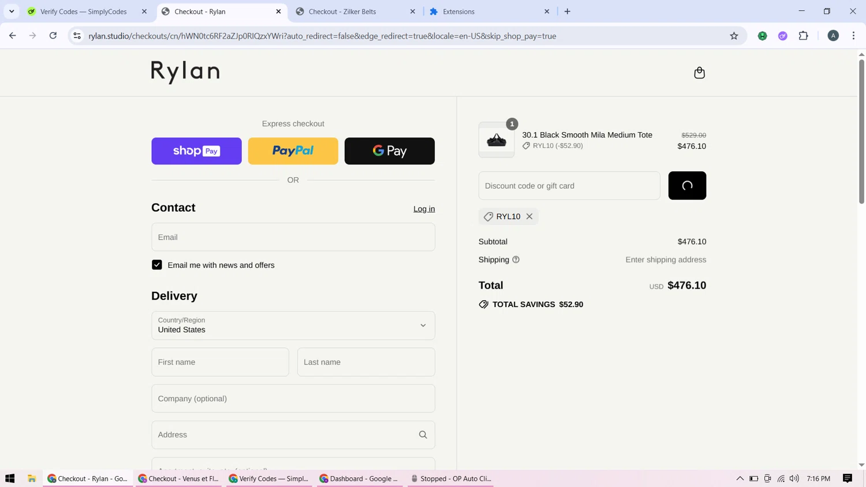Remove the RYL10 discount code tag
The height and width of the screenshot is (487, 866).
[529, 216]
